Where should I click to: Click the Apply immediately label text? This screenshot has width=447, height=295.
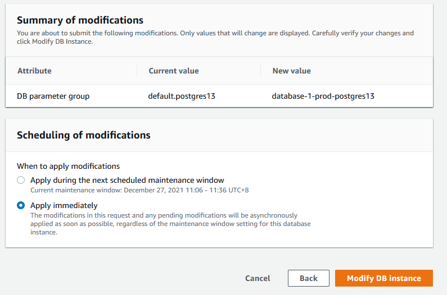pos(64,205)
